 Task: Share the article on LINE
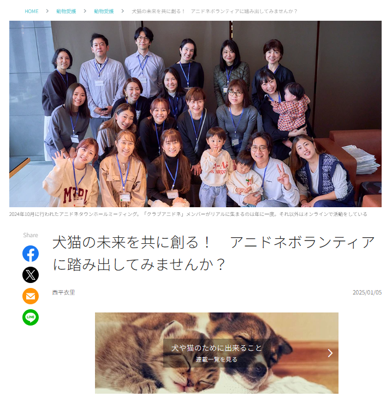coord(31,317)
